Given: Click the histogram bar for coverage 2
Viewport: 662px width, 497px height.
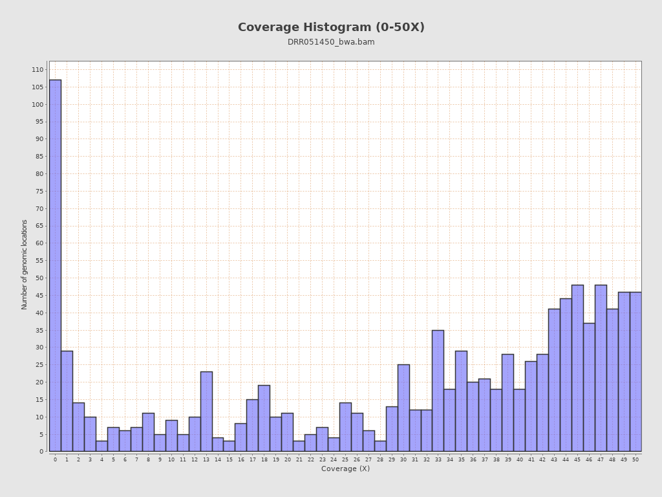Looking at the screenshot, I should [78, 427].
